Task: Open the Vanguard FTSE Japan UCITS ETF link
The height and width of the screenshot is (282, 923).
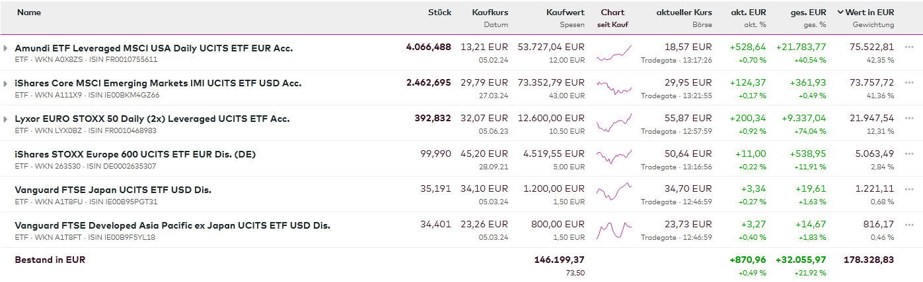Action: click(x=113, y=190)
